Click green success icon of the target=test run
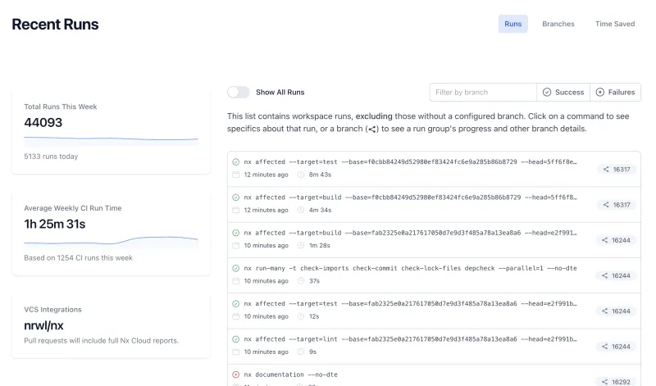The image size is (656, 386). click(x=236, y=162)
